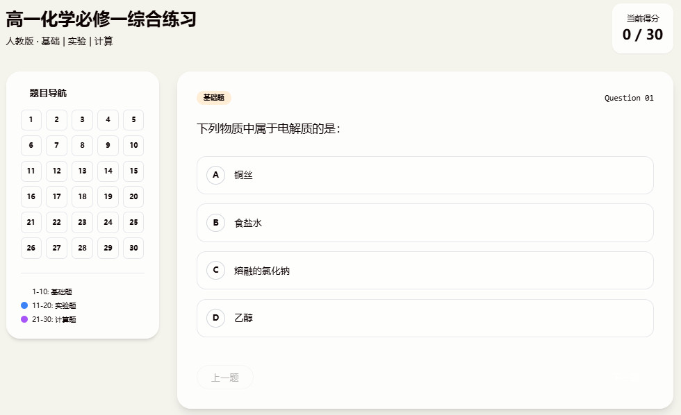Select question 5 in 题目导航

pos(133,119)
